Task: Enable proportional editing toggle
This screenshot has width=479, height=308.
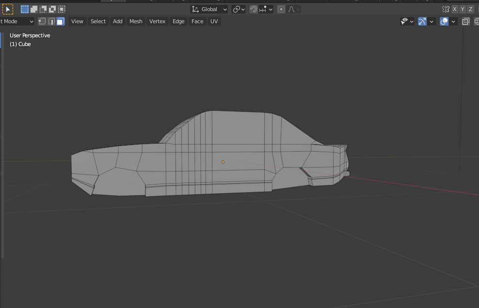Action: tap(281, 9)
